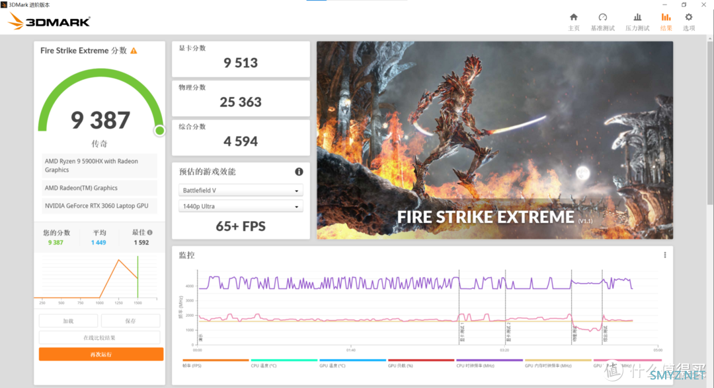
Task: Expand the 1440p Ultra resolution dropdown
Action: (x=241, y=207)
